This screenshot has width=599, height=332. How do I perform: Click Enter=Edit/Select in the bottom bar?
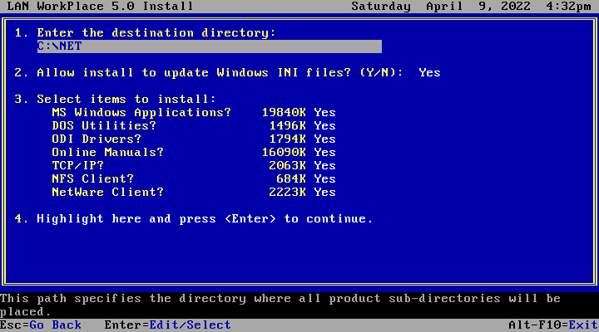point(167,325)
